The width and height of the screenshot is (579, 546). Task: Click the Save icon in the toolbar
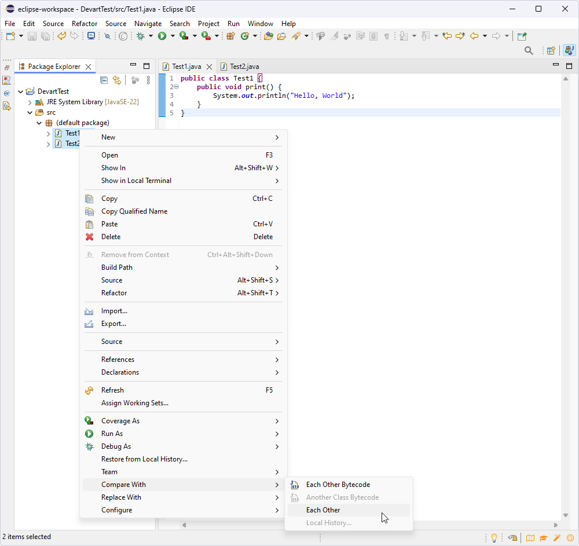point(32,36)
